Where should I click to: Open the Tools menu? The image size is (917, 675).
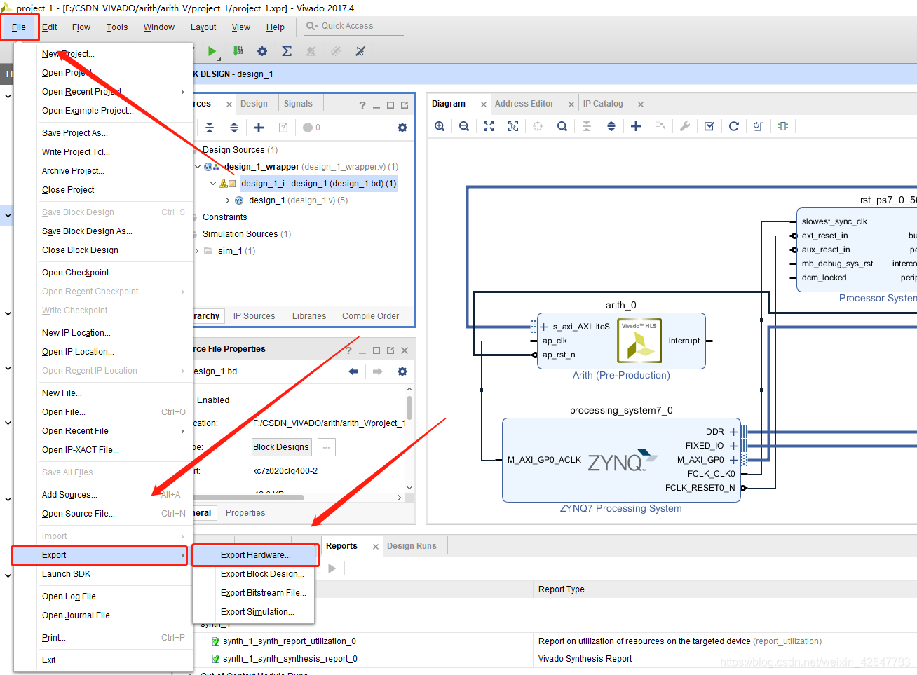[x=117, y=27]
